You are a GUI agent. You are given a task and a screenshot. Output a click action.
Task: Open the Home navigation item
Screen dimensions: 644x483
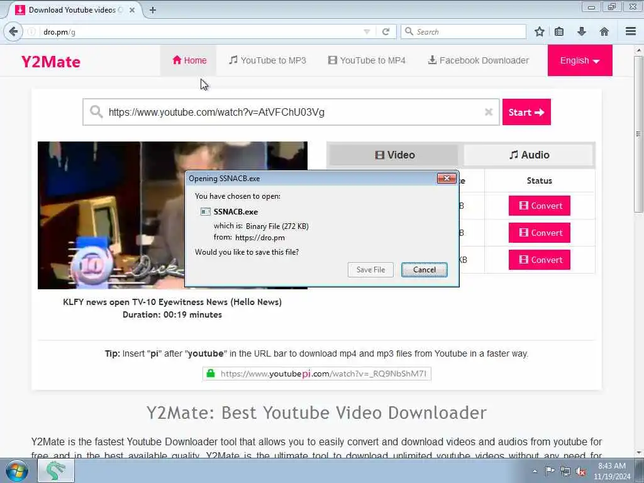189,60
